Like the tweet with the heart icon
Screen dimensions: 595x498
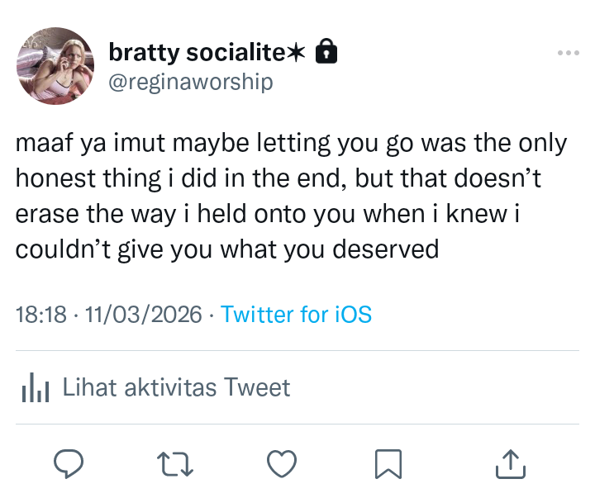(283, 464)
